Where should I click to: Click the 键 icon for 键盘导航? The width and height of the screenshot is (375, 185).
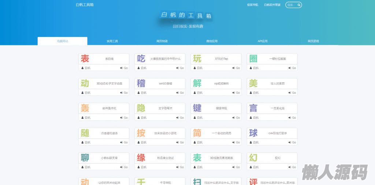click(x=197, y=108)
